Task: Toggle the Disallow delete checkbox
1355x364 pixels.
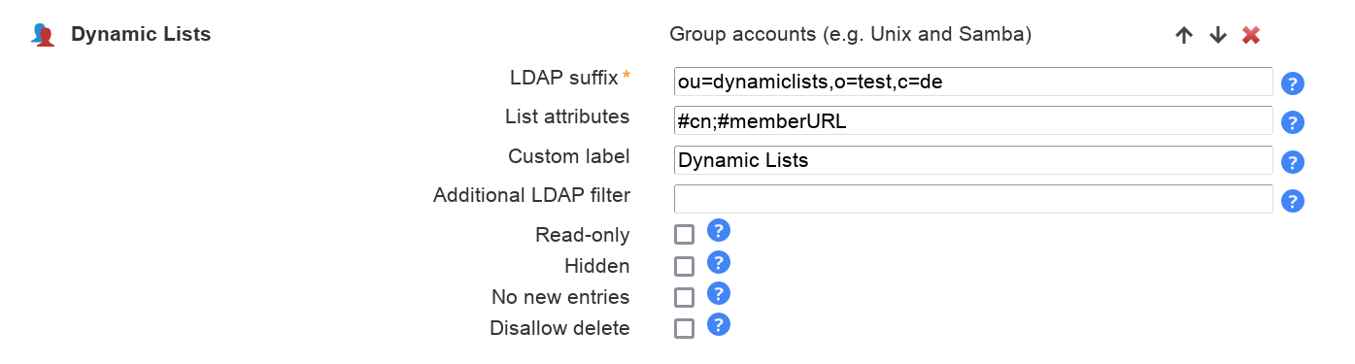Action: pos(684,328)
